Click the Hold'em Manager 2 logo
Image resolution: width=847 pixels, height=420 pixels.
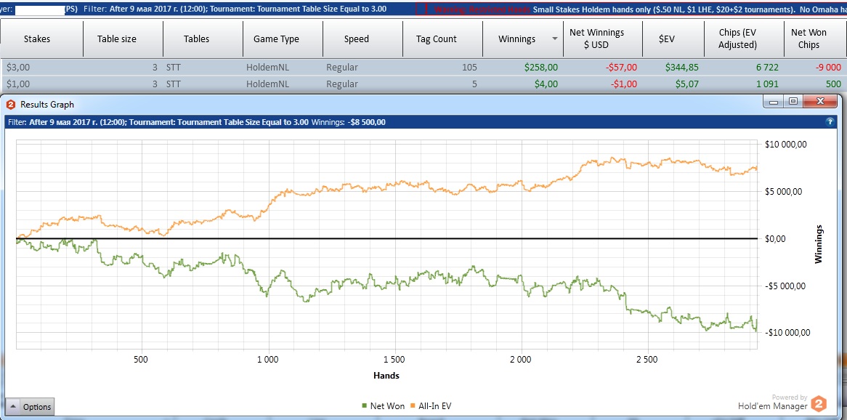[819, 404]
